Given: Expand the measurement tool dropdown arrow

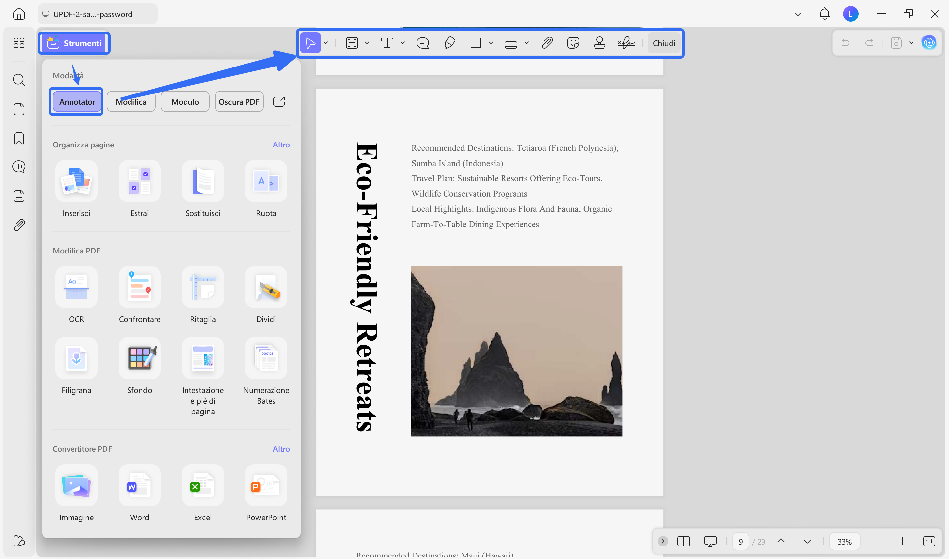Looking at the screenshot, I should [527, 43].
